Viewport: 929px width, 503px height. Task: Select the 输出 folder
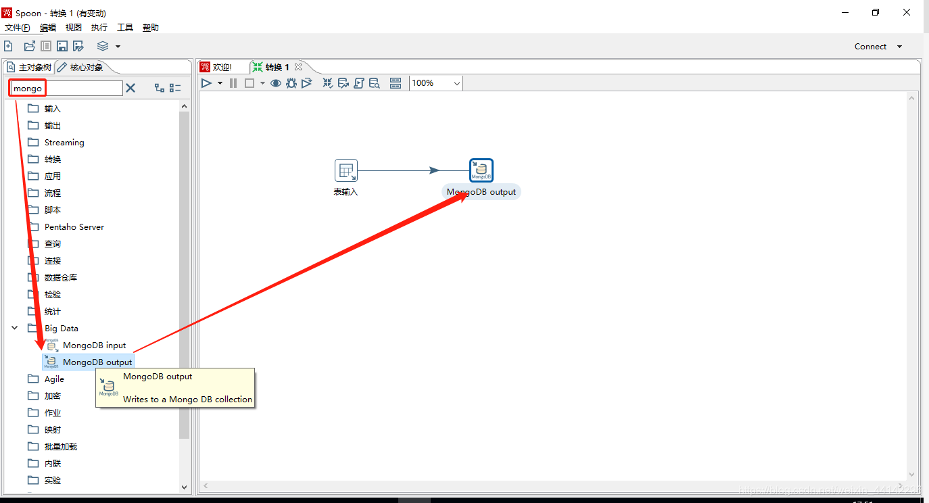click(44, 125)
